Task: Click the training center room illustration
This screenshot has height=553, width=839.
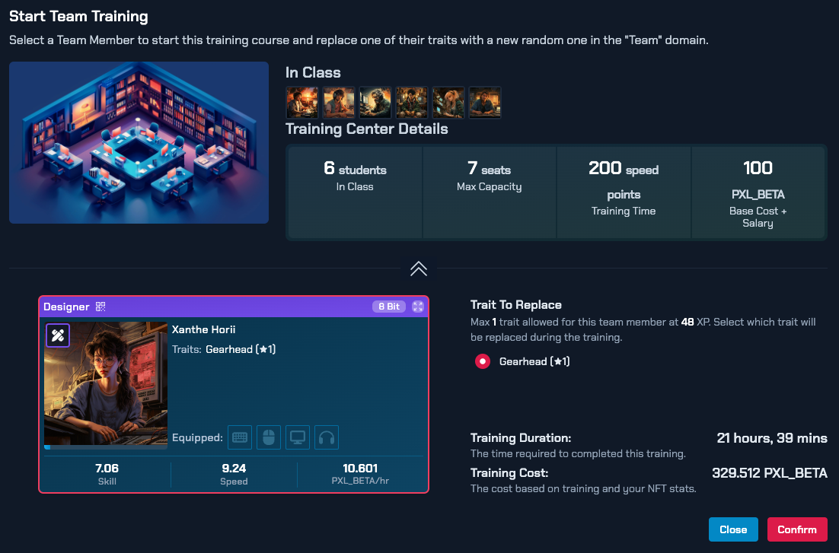Action: 139,142
